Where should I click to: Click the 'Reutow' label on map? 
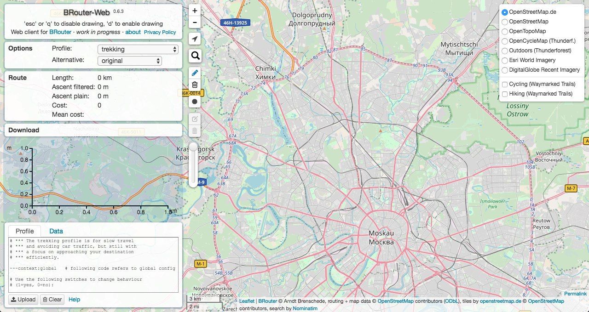tap(541, 221)
